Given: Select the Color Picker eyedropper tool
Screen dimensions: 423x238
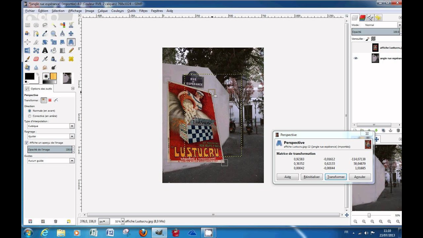Looking at the screenshot, I should (45, 33).
